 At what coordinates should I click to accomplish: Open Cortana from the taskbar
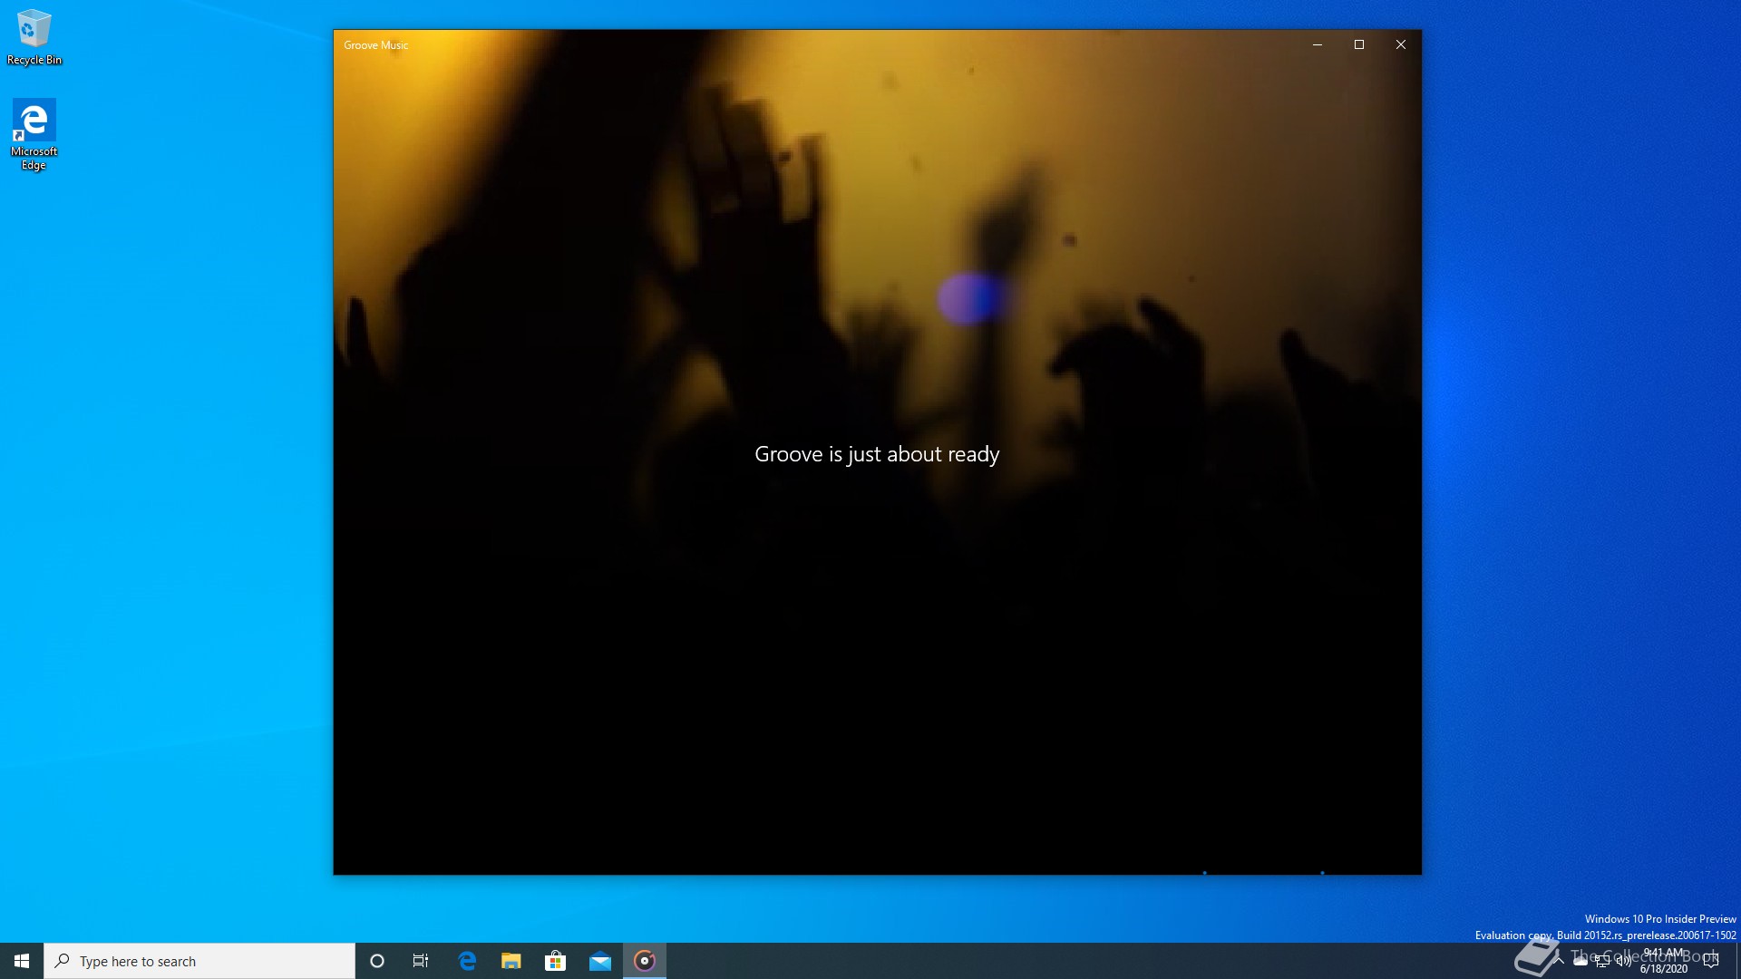coord(377,961)
